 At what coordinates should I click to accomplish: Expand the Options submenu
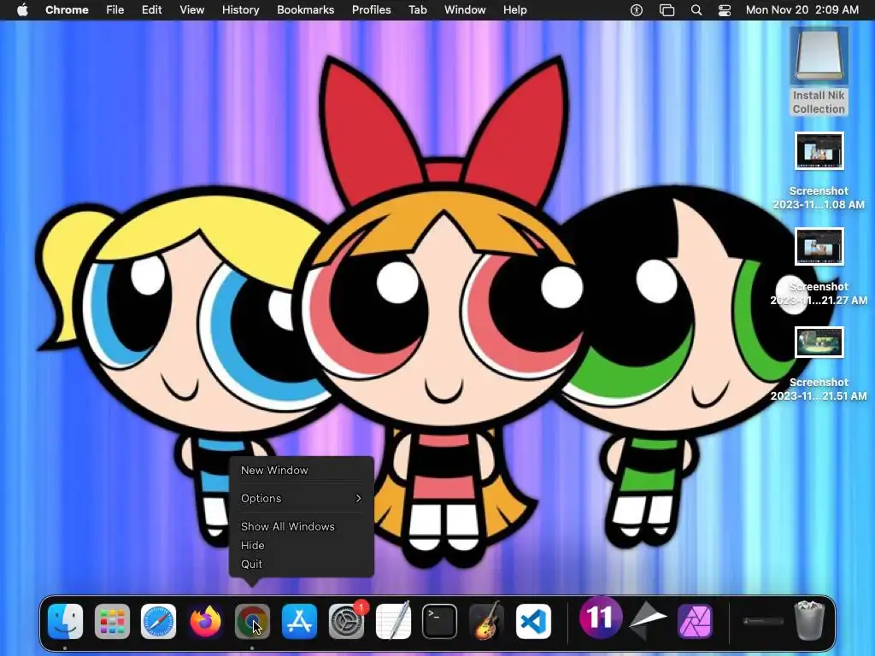click(x=302, y=498)
